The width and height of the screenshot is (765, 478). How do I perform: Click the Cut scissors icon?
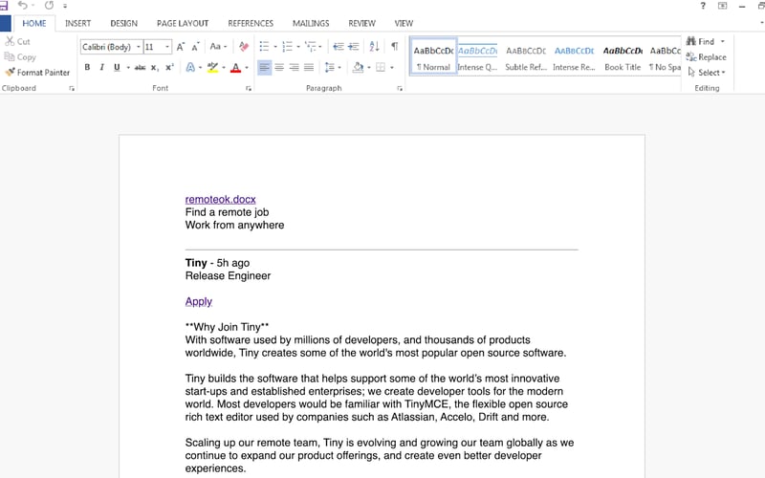(x=10, y=41)
